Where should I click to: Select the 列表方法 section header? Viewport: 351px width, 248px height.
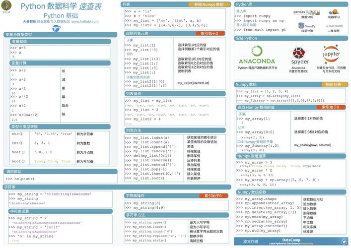175,130
